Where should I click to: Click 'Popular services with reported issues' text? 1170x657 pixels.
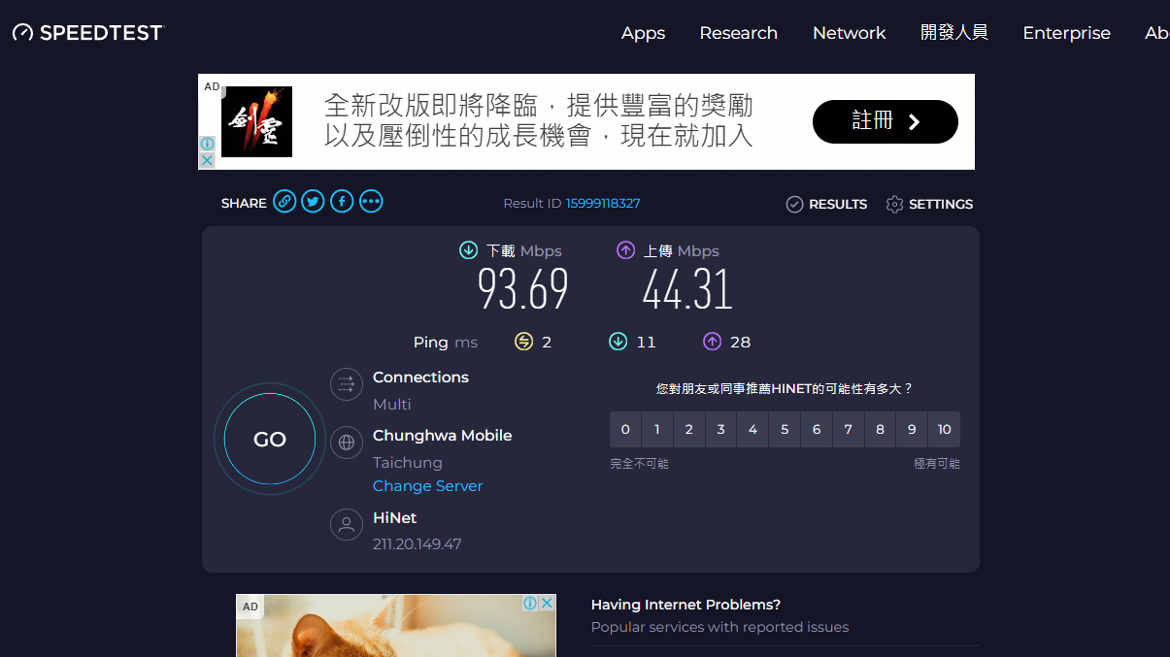coord(720,627)
